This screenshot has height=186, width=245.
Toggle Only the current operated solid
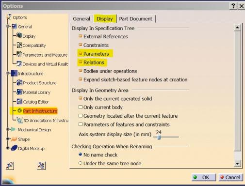pos(80,98)
